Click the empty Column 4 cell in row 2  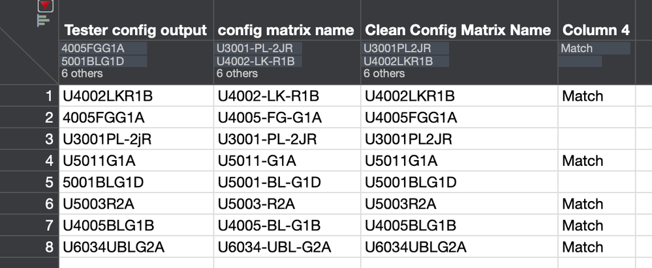(595, 118)
